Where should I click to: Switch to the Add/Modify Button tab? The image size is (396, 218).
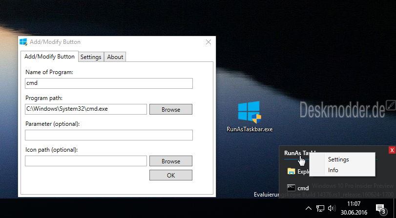point(49,57)
